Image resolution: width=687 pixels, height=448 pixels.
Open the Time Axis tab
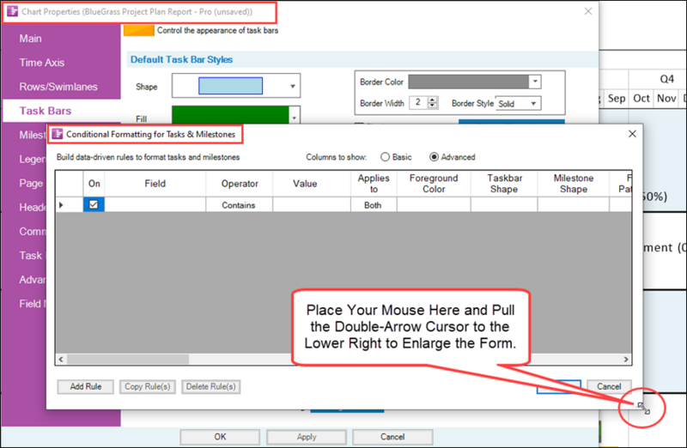coord(42,63)
